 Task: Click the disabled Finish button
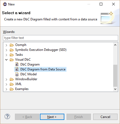pyautogui.click(x=79, y=117)
